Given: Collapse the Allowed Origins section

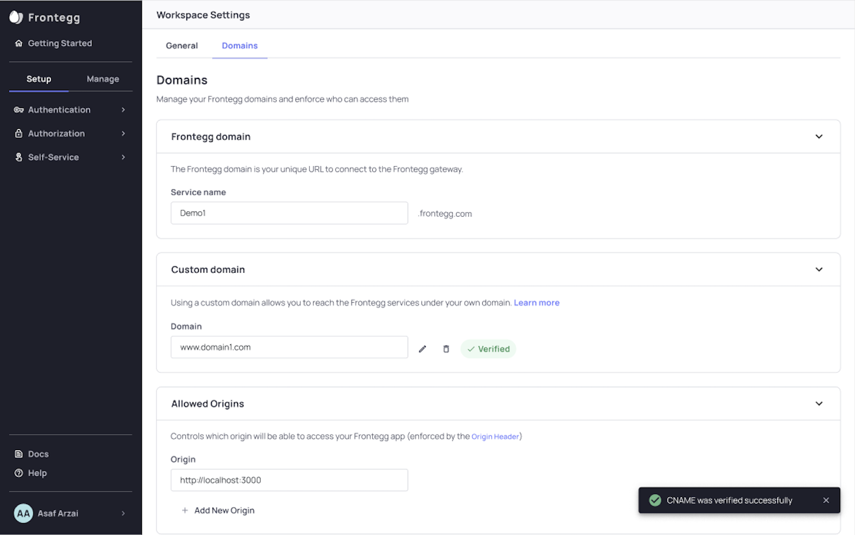Looking at the screenshot, I should pyautogui.click(x=819, y=404).
